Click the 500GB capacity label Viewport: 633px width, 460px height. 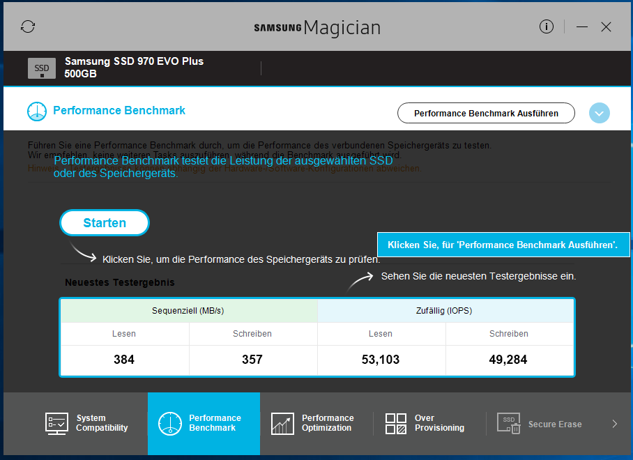pos(80,74)
